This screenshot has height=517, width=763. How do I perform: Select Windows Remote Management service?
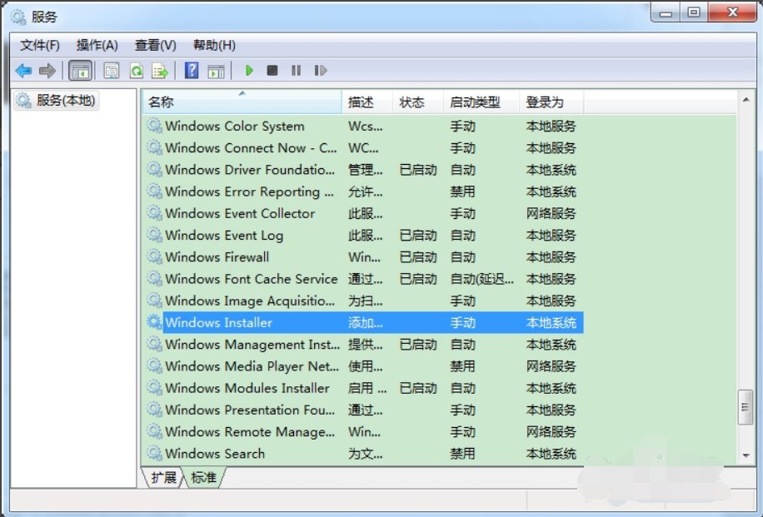point(250,432)
